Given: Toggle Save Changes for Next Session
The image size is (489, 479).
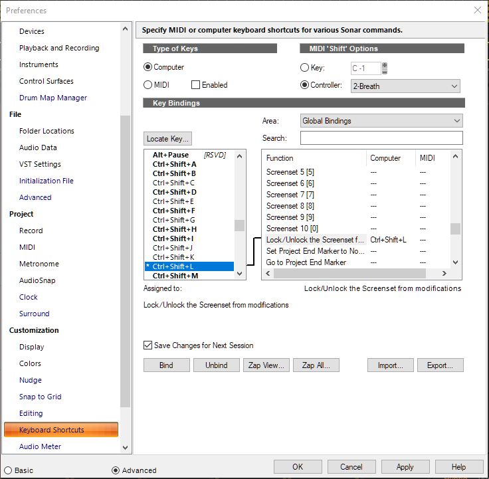Looking at the screenshot, I should (x=148, y=345).
